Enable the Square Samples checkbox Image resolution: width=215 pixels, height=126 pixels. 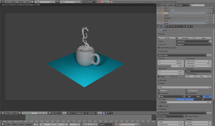(x=186, y=116)
